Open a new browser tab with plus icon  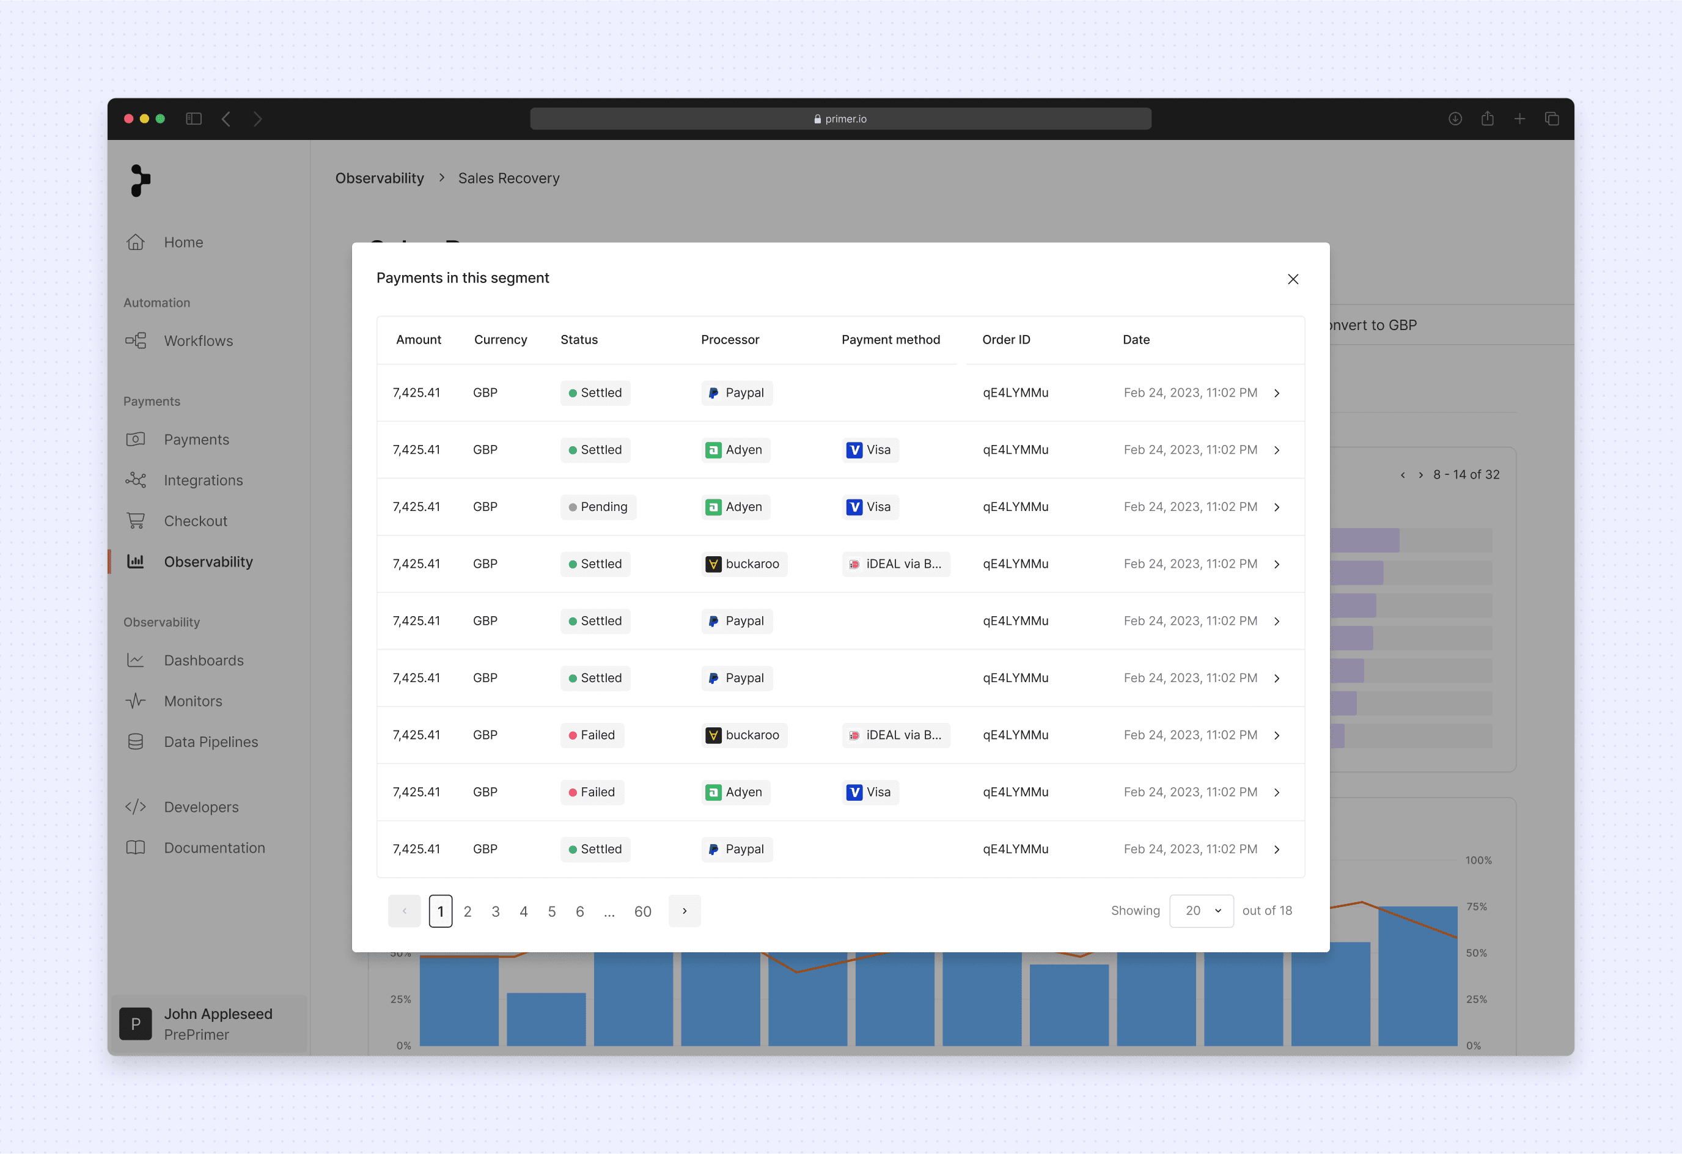click(1519, 119)
